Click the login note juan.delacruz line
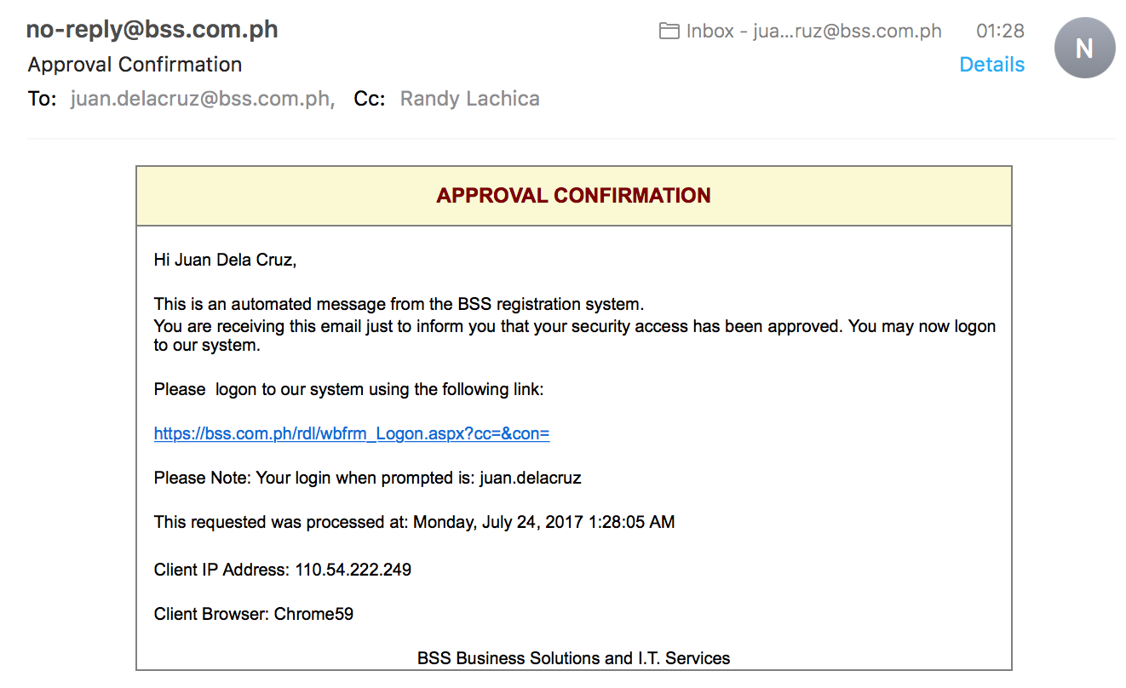Screen dimensions: 1126x688 pos(367,478)
